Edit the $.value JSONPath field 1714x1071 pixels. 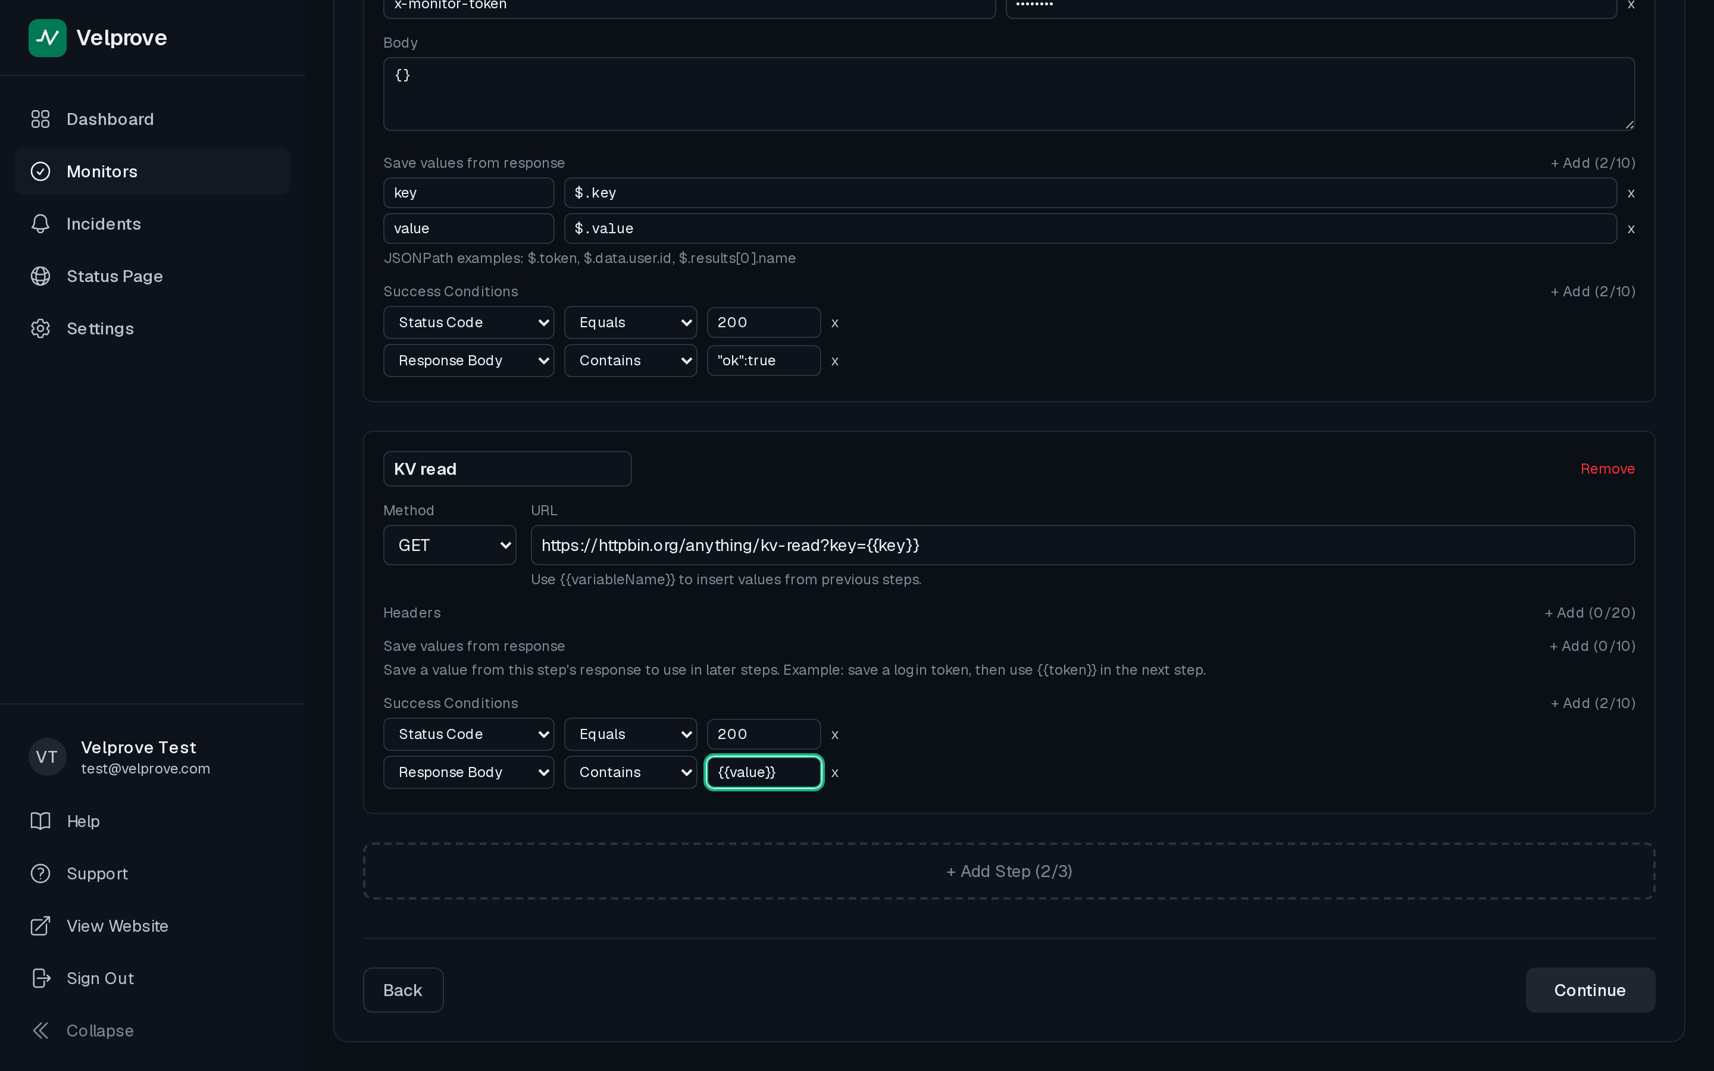tap(1090, 228)
